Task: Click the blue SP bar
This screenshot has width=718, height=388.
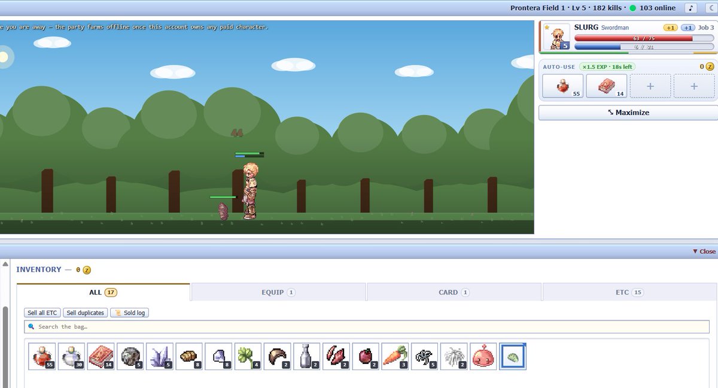Action: (644, 47)
